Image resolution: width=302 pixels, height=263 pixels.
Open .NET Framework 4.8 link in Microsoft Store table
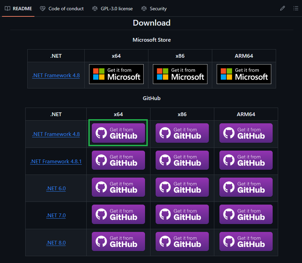[56, 75]
